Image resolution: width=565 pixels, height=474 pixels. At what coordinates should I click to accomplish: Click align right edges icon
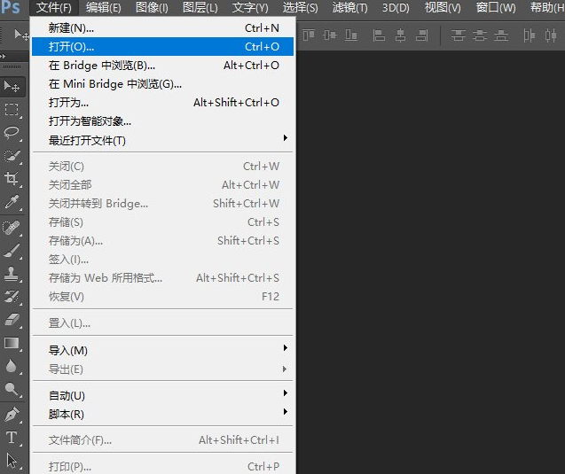pos(421,35)
